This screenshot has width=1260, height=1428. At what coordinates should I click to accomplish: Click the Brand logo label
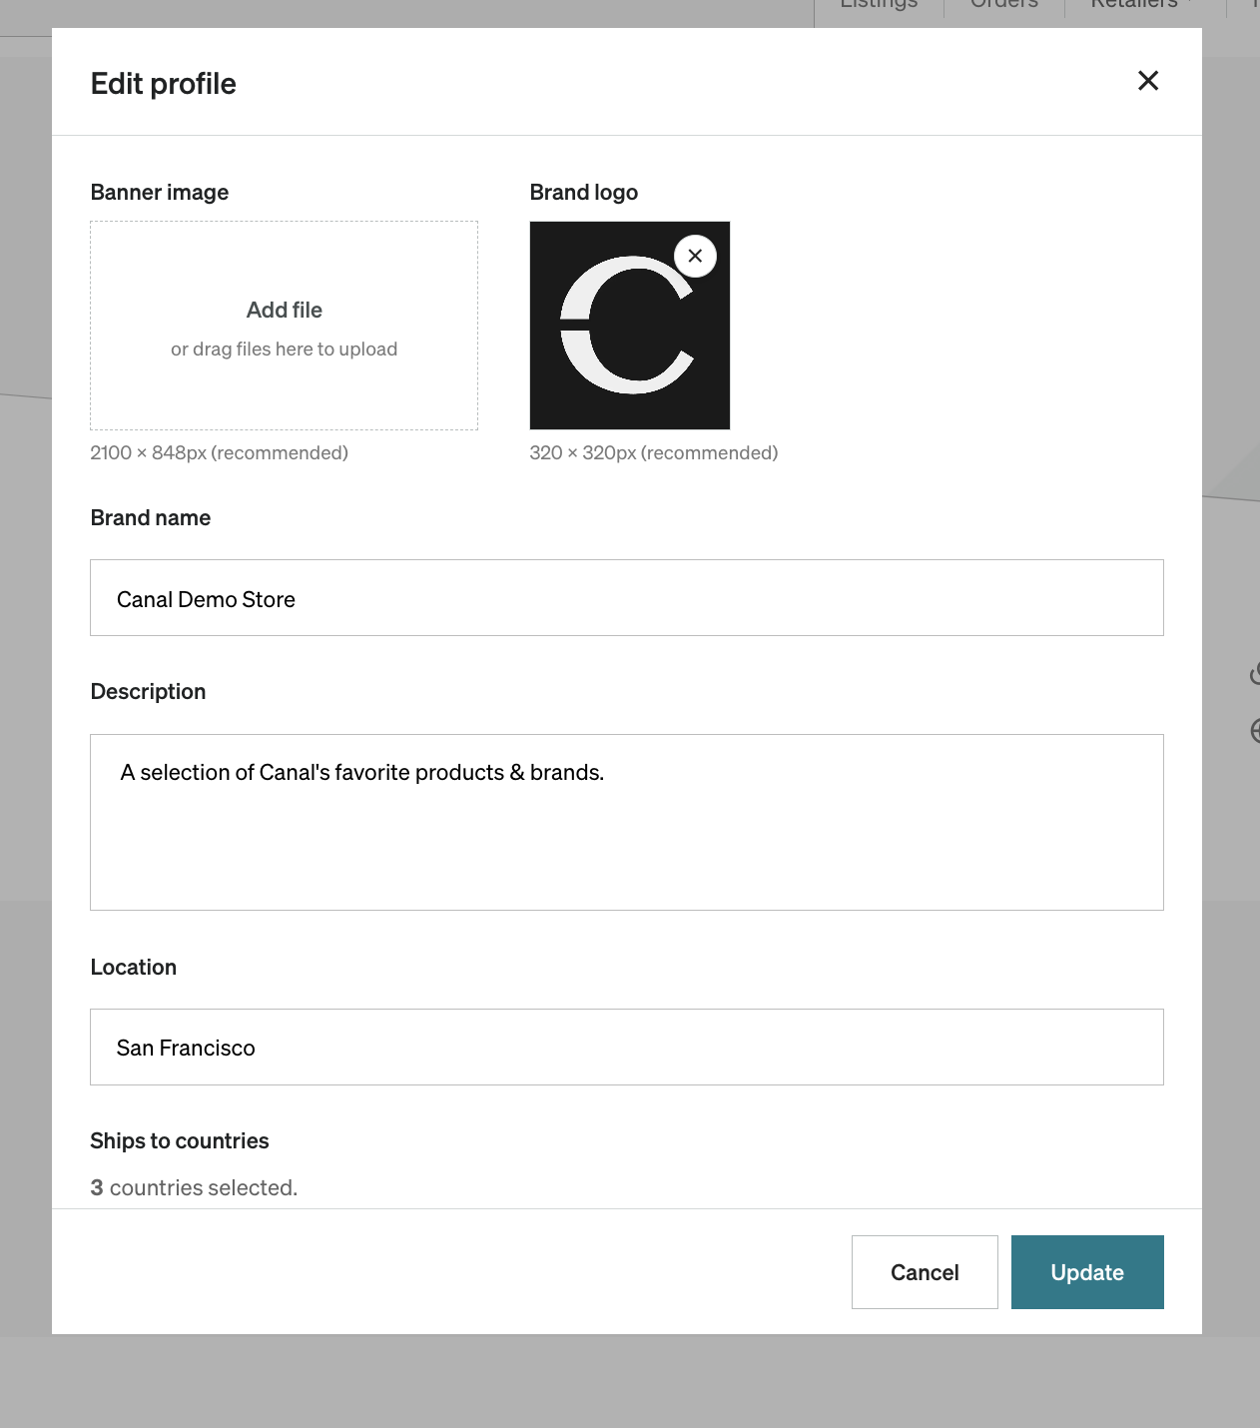(x=584, y=192)
